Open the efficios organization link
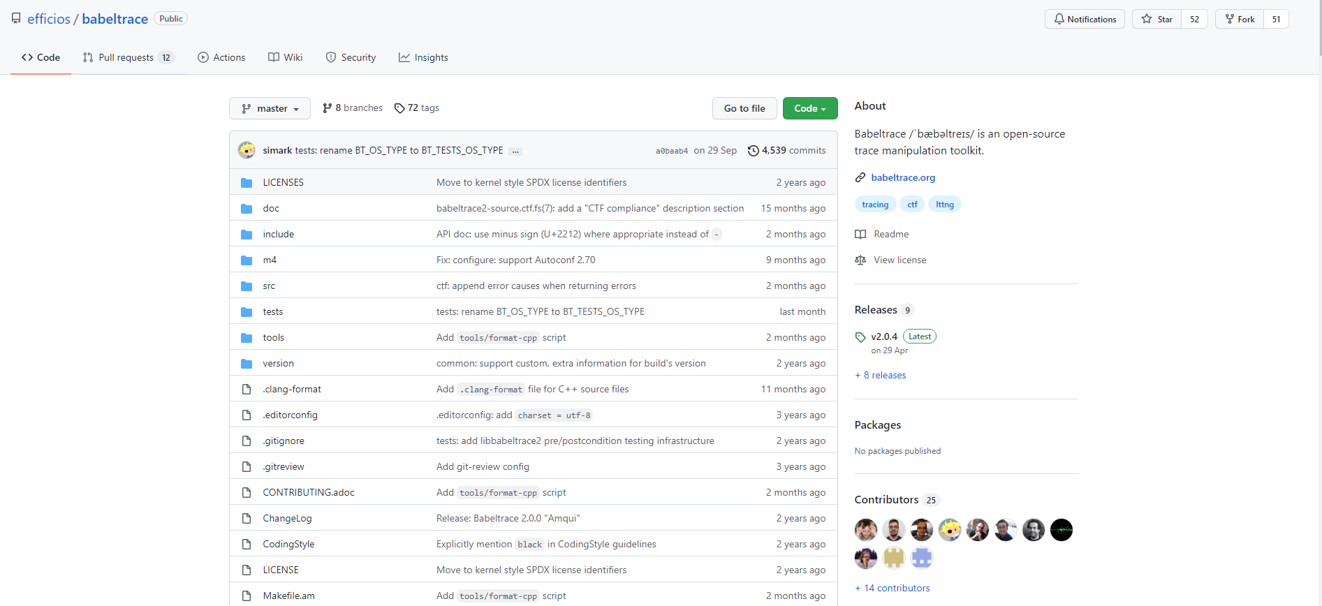Screen dimensions: 1322x606 49,19
